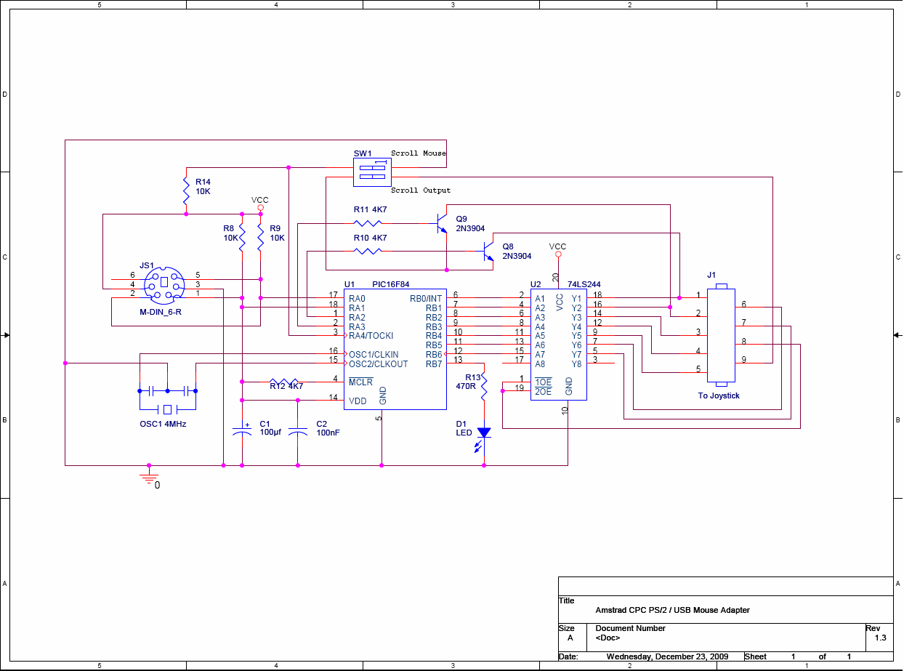The image size is (904, 671).
Task: Click the OSC1/CLKIN pin label
Action: pos(374,355)
